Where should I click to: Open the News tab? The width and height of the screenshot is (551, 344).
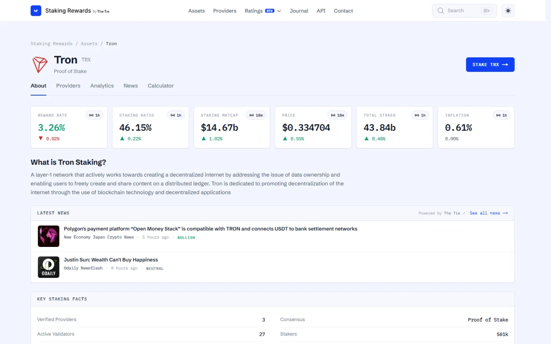click(x=131, y=86)
